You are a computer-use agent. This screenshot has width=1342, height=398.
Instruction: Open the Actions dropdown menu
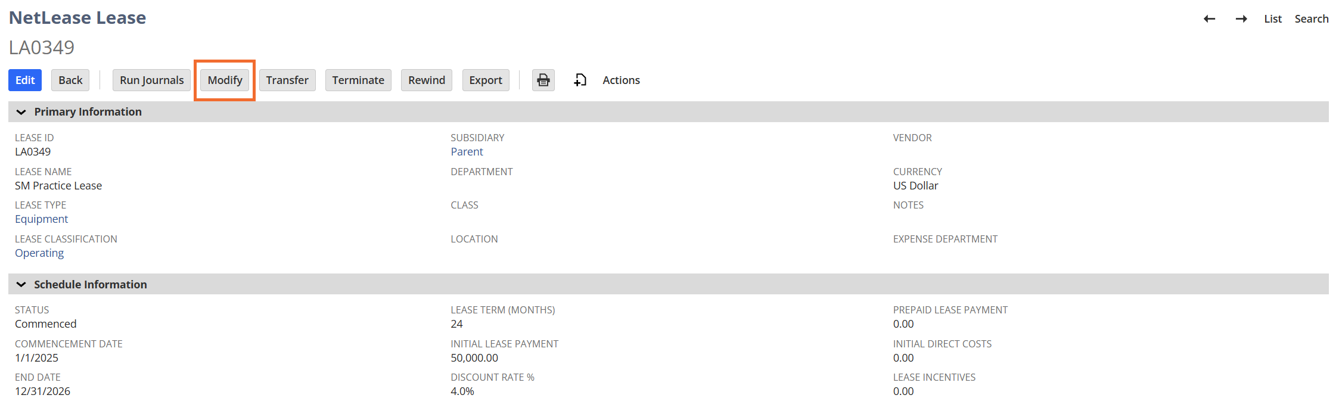pos(621,80)
